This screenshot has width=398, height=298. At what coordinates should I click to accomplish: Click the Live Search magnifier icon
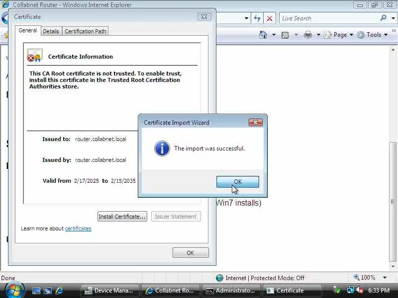(383, 18)
